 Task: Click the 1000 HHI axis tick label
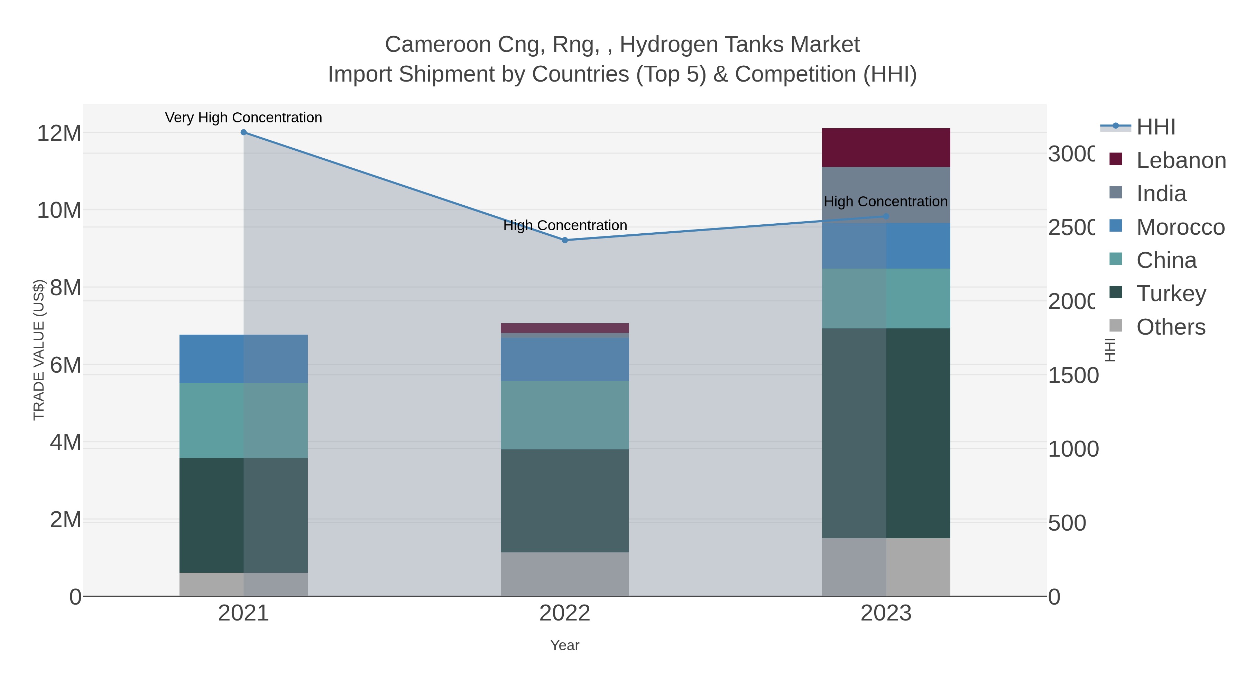coord(1073,449)
